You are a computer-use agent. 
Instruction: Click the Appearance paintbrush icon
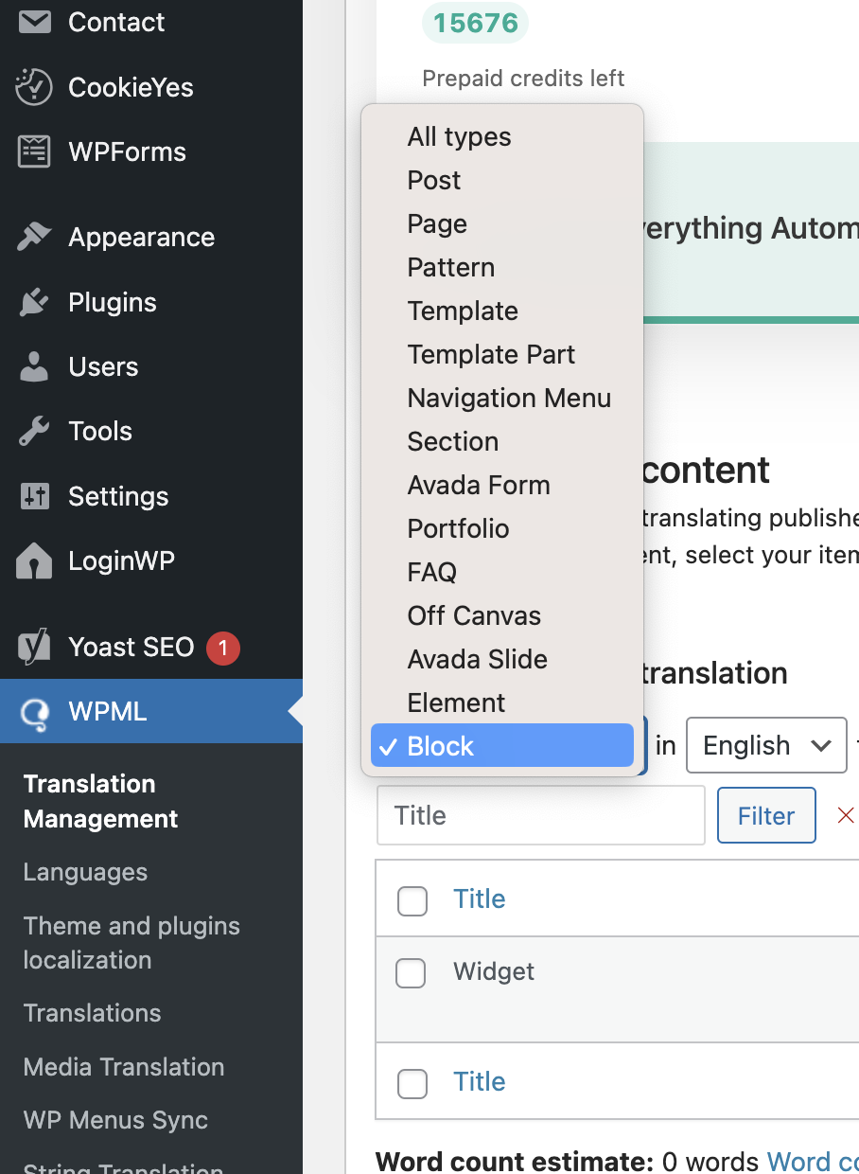35,237
